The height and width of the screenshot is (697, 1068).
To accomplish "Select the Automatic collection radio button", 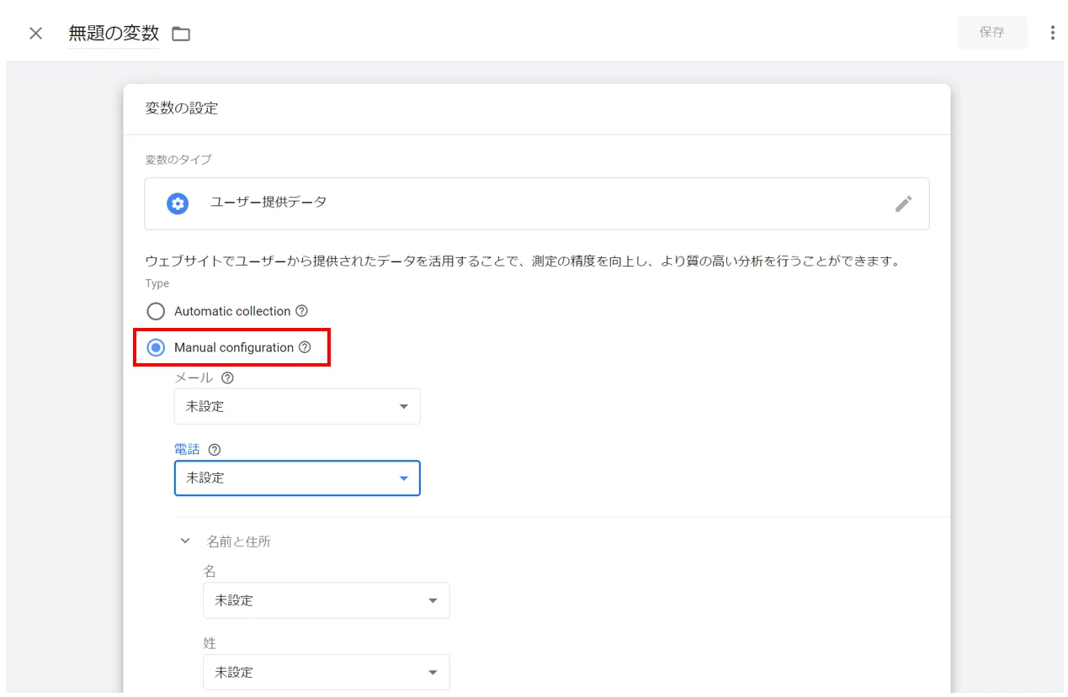I will point(156,310).
